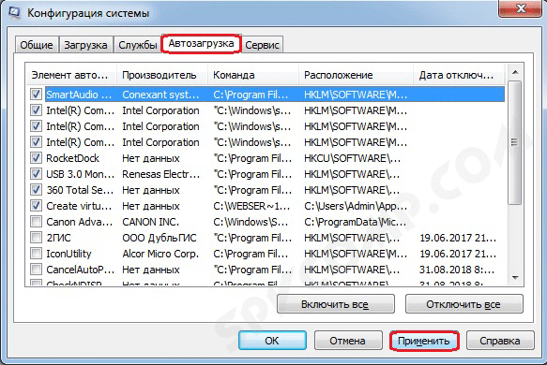Viewport: 547px width, 365px height.
Task: Open the Сервис tab
Action: pos(262,45)
